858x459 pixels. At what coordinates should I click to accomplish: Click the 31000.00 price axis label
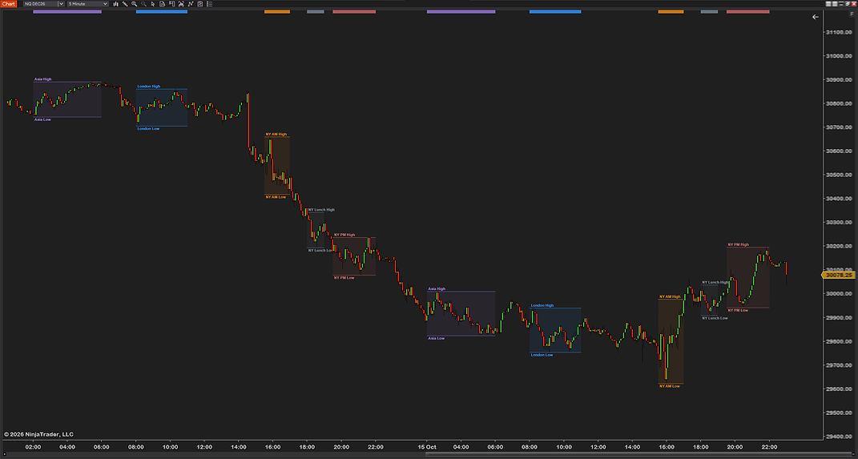pos(840,56)
